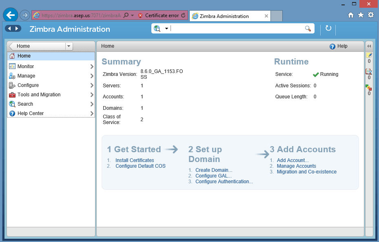Click the Zimbra Version value text

[x=162, y=74]
